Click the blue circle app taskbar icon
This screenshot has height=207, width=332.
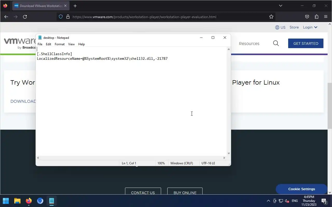(40, 201)
